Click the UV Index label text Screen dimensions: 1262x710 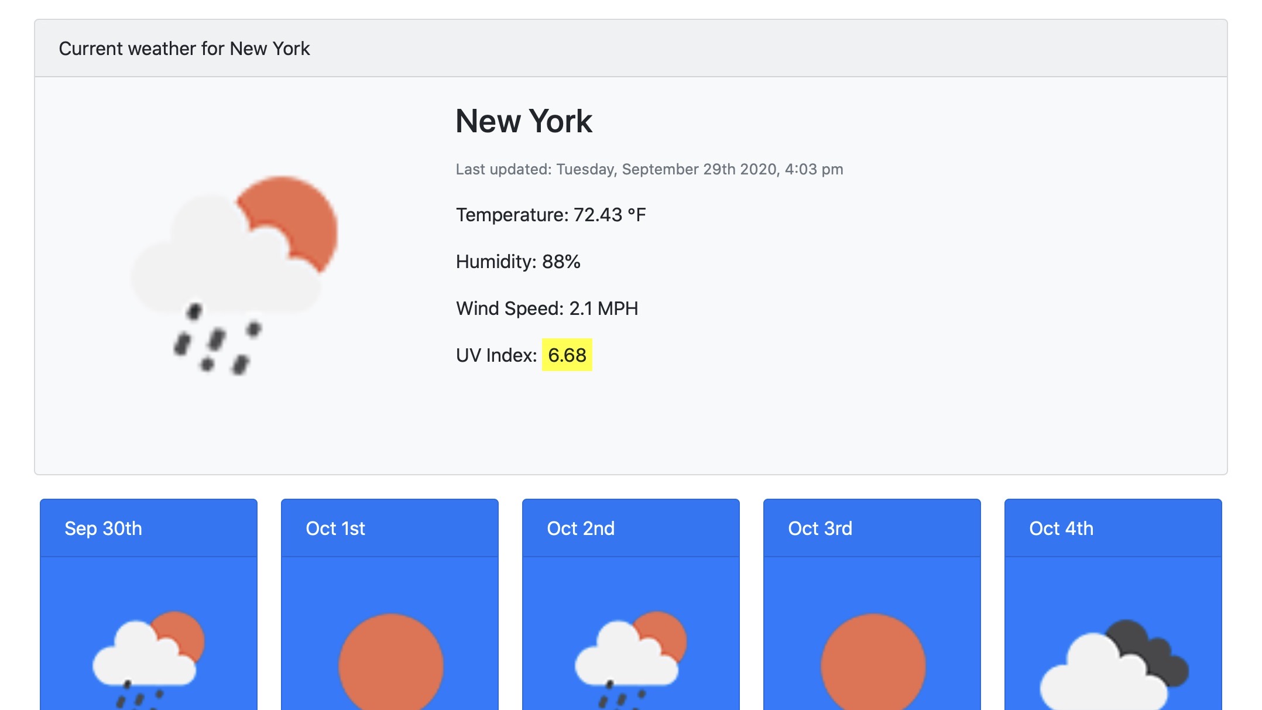496,355
